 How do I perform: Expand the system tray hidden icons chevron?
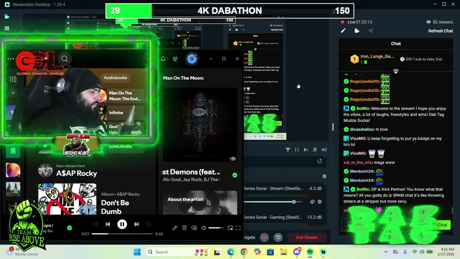[x=386, y=252]
